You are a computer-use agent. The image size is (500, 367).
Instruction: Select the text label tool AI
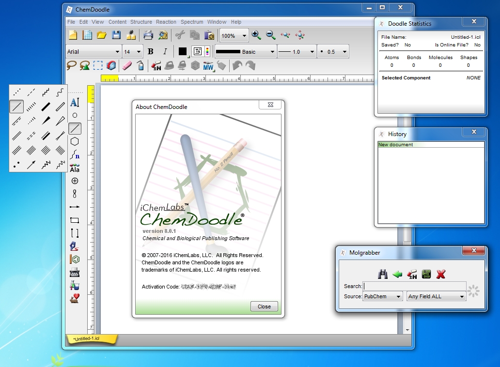(x=75, y=102)
